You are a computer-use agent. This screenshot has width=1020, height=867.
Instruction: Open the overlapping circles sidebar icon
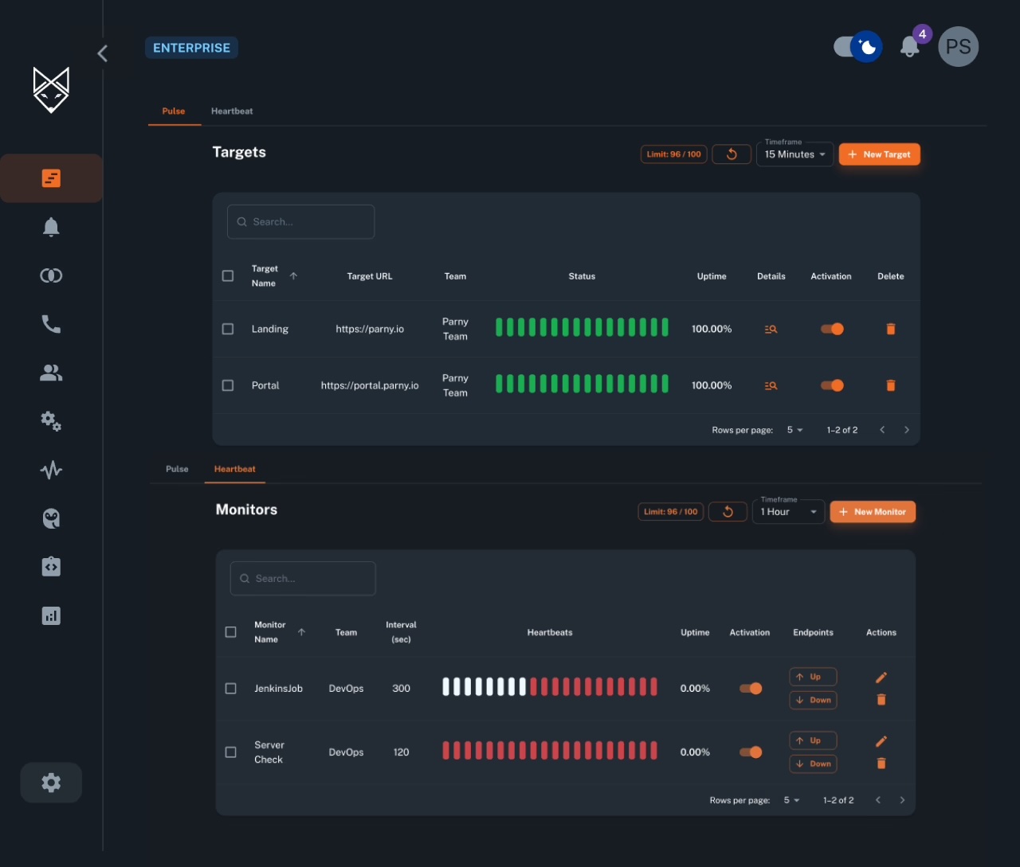point(51,275)
